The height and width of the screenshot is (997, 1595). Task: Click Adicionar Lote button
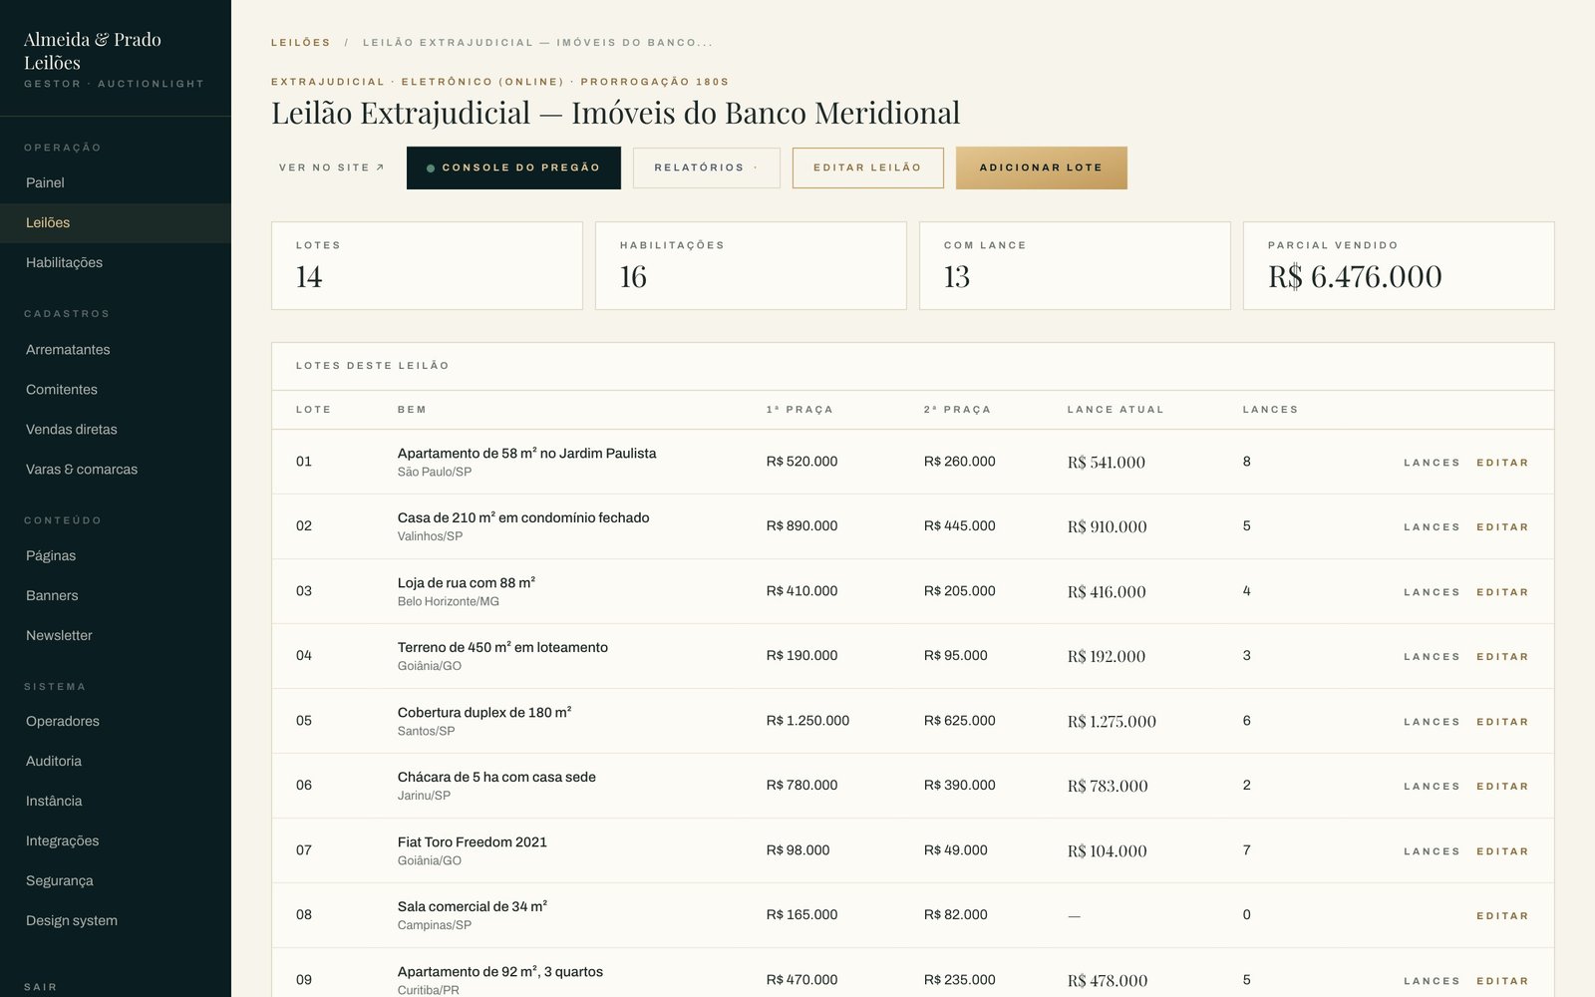coord(1041,167)
